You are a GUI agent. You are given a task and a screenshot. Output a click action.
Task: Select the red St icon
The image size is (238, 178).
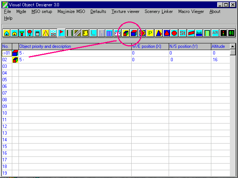tap(182, 33)
